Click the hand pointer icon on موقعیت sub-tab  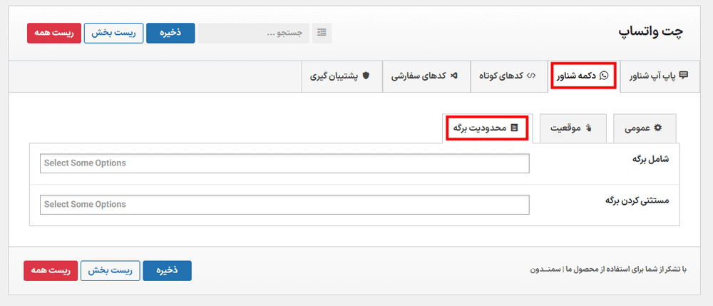(589, 128)
